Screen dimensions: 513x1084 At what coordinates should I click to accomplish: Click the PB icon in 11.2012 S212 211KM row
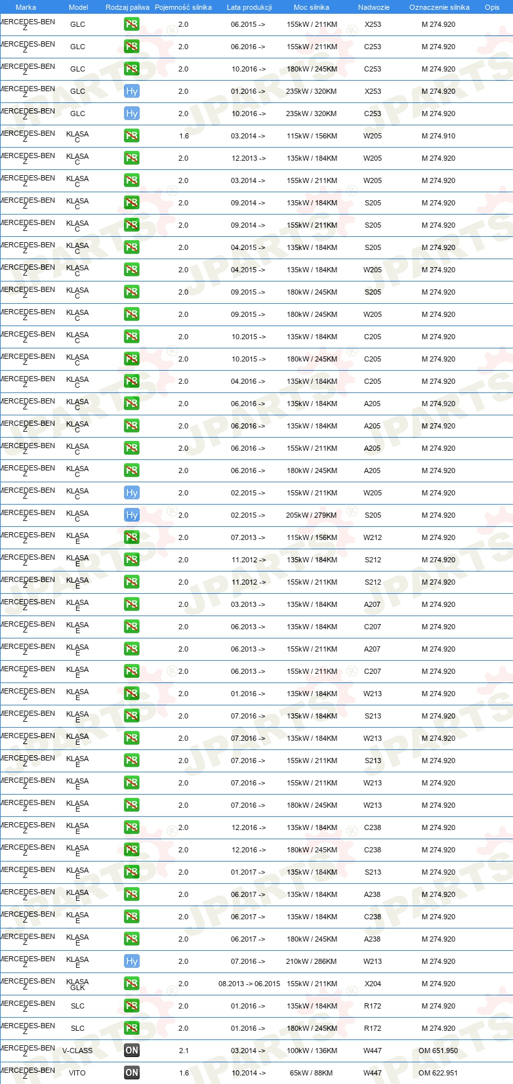(x=132, y=583)
